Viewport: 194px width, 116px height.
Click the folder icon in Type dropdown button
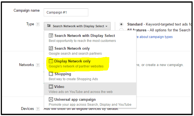pos(49,26)
